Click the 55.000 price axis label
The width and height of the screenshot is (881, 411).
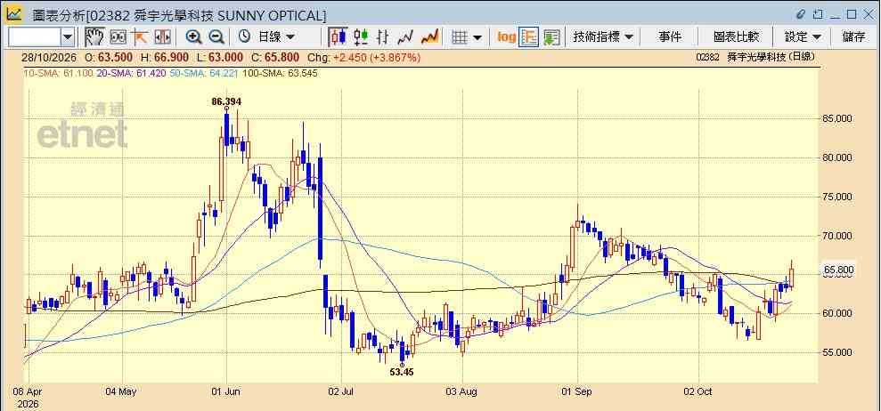click(x=837, y=352)
